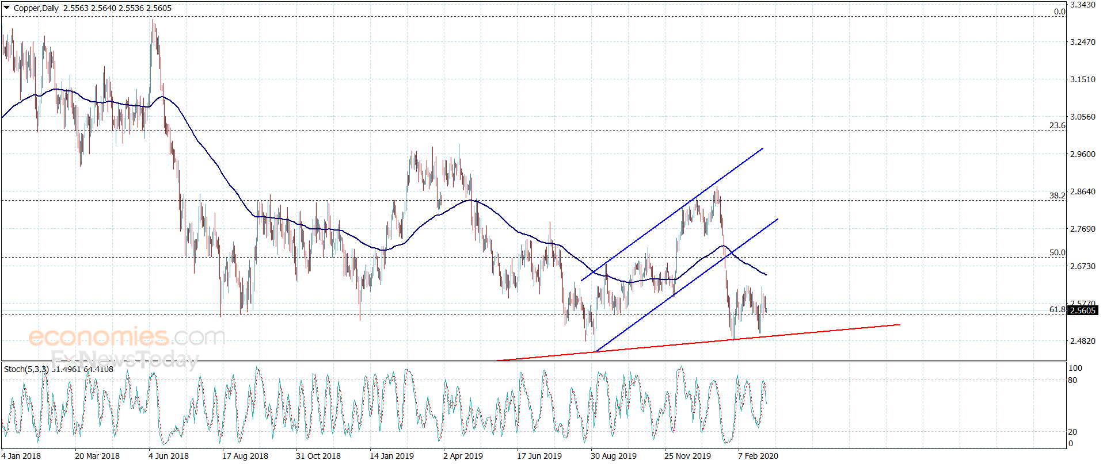1103x464 pixels.
Task: Click the 14 Jan 2019 date label
Action: [392, 456]
